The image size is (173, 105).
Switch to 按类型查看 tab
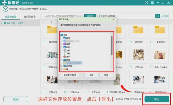30,17
